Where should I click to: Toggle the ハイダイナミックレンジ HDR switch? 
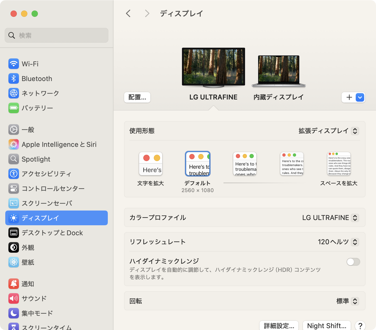pyautogui.click(x=353, y=262)
